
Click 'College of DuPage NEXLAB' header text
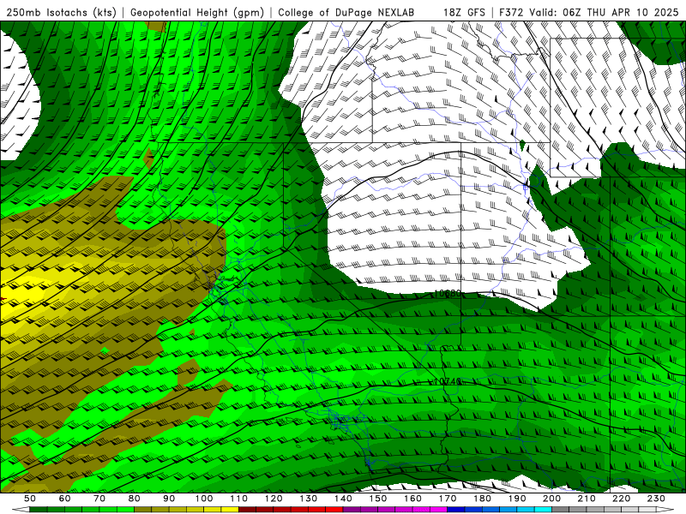(x=346, y=13)
